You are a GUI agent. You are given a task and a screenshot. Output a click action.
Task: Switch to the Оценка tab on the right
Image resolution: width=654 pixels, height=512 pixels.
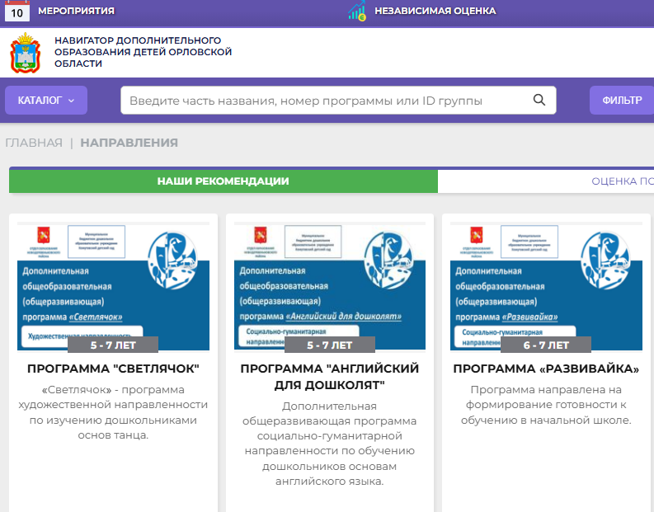(623, 181)
